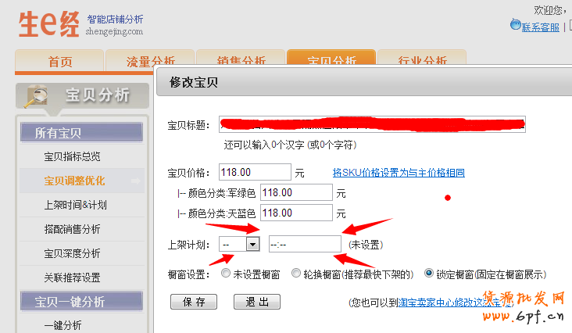Screen dimensions: 572x333
Task: Click the arrow icon next to 宝贝调整优化
Action: coord(136,181)
